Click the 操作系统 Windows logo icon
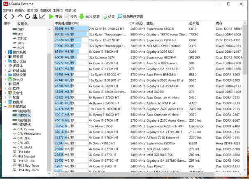 (10, 52)
